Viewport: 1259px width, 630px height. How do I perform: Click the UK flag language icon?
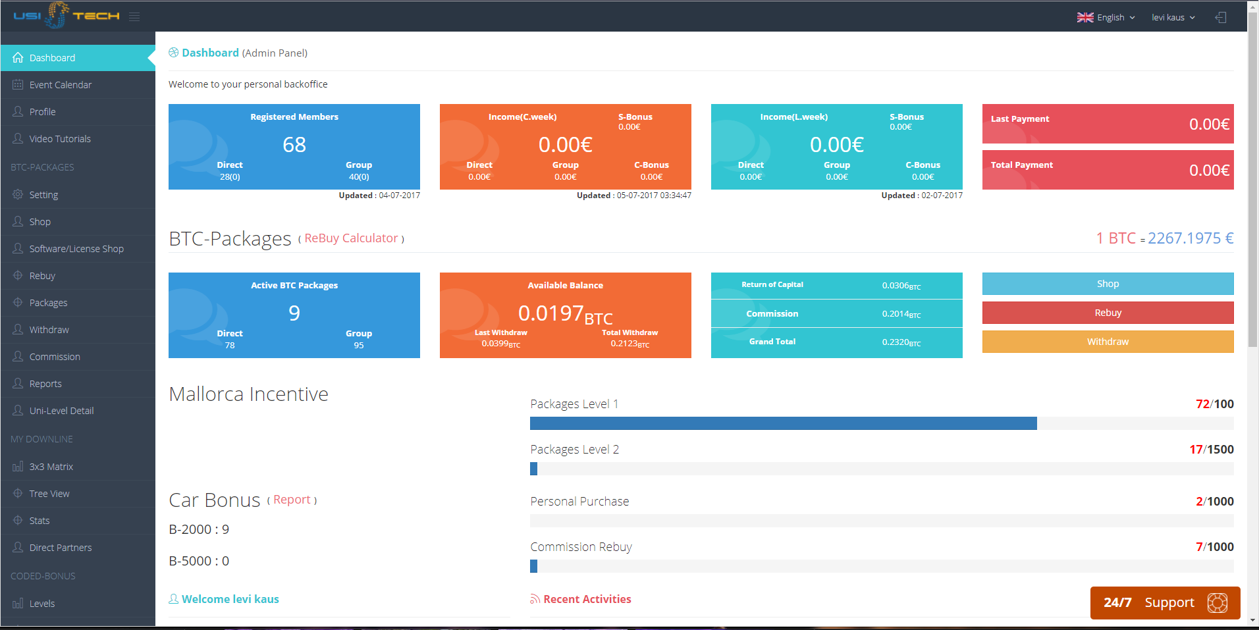1085,17
